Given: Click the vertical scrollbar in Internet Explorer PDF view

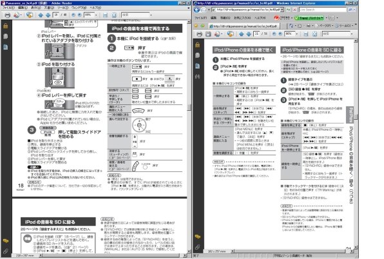Looking at the screenshot, I should (x=356, y=144).
